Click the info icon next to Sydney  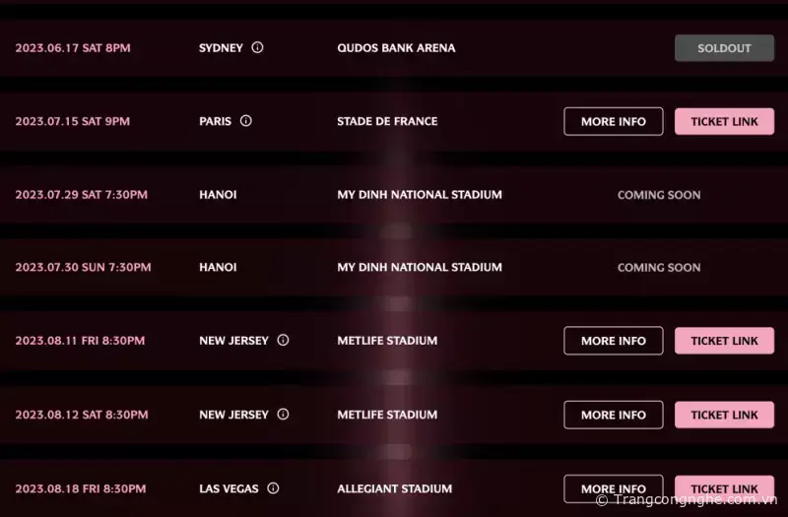coord(258,47)
